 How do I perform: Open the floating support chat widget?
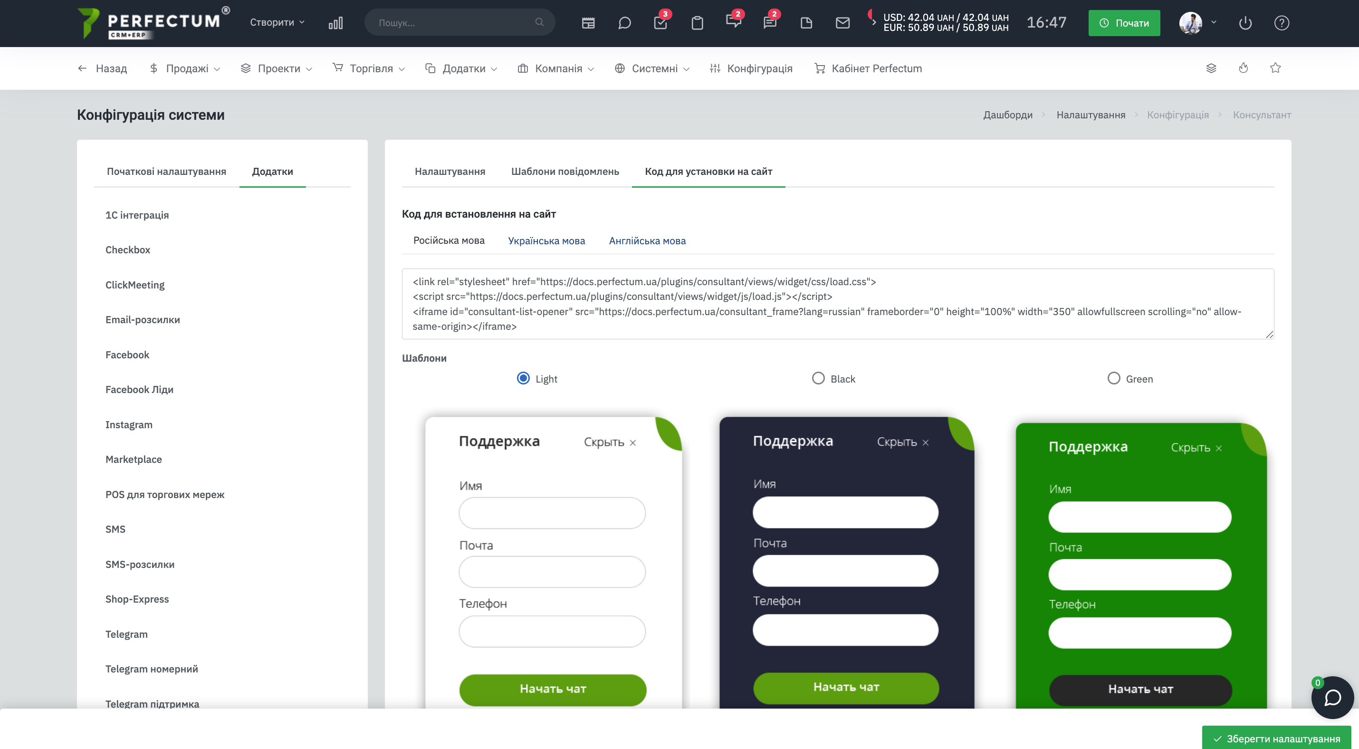(x=1332, y=697)
